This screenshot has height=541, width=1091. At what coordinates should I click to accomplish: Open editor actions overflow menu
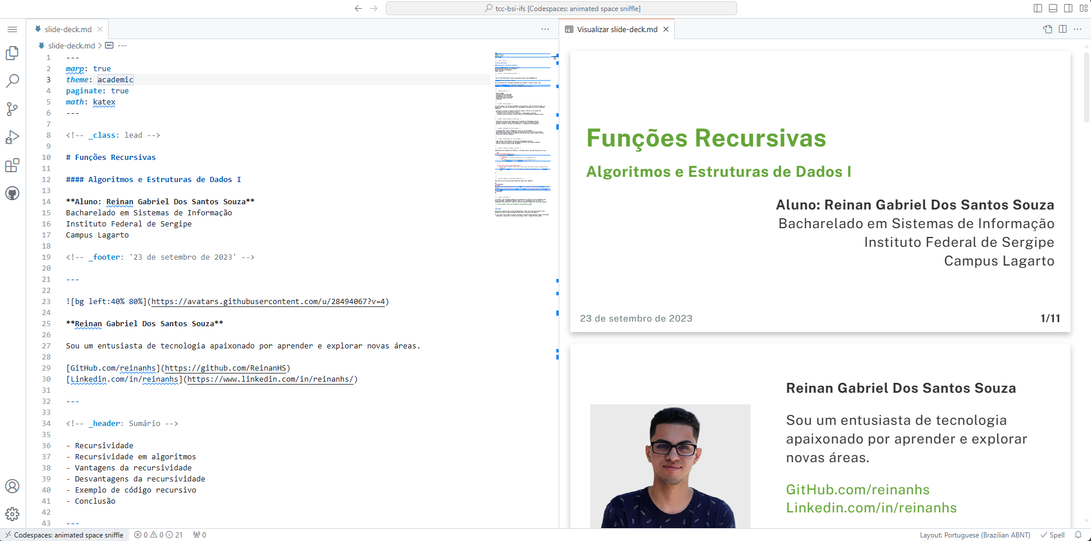pos(545,29)
